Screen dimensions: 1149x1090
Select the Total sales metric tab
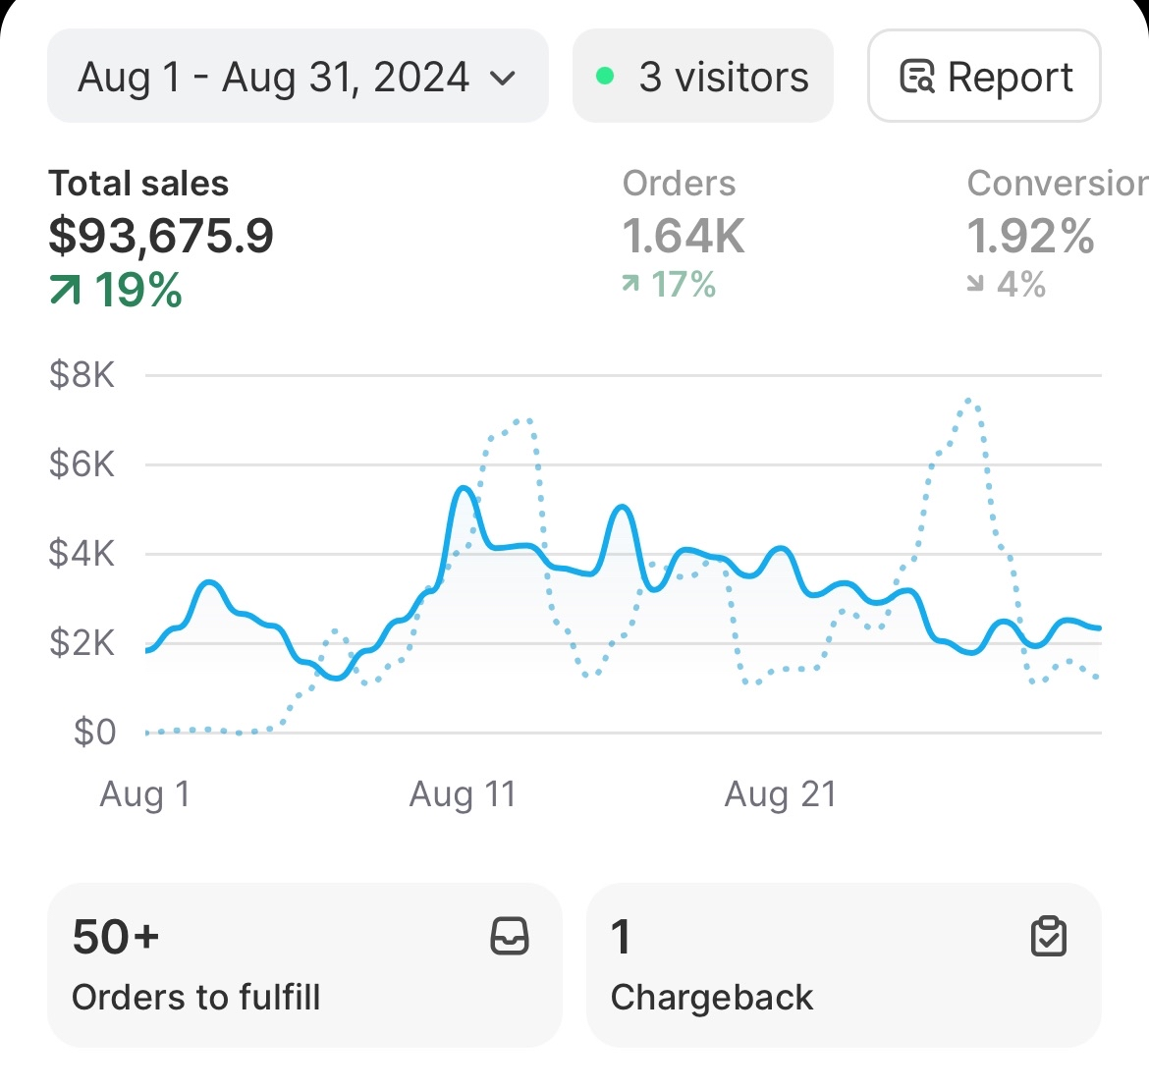click(138, 184)
